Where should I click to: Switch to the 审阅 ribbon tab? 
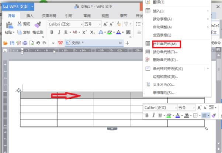pyautogui.click(x=87, y=16)
